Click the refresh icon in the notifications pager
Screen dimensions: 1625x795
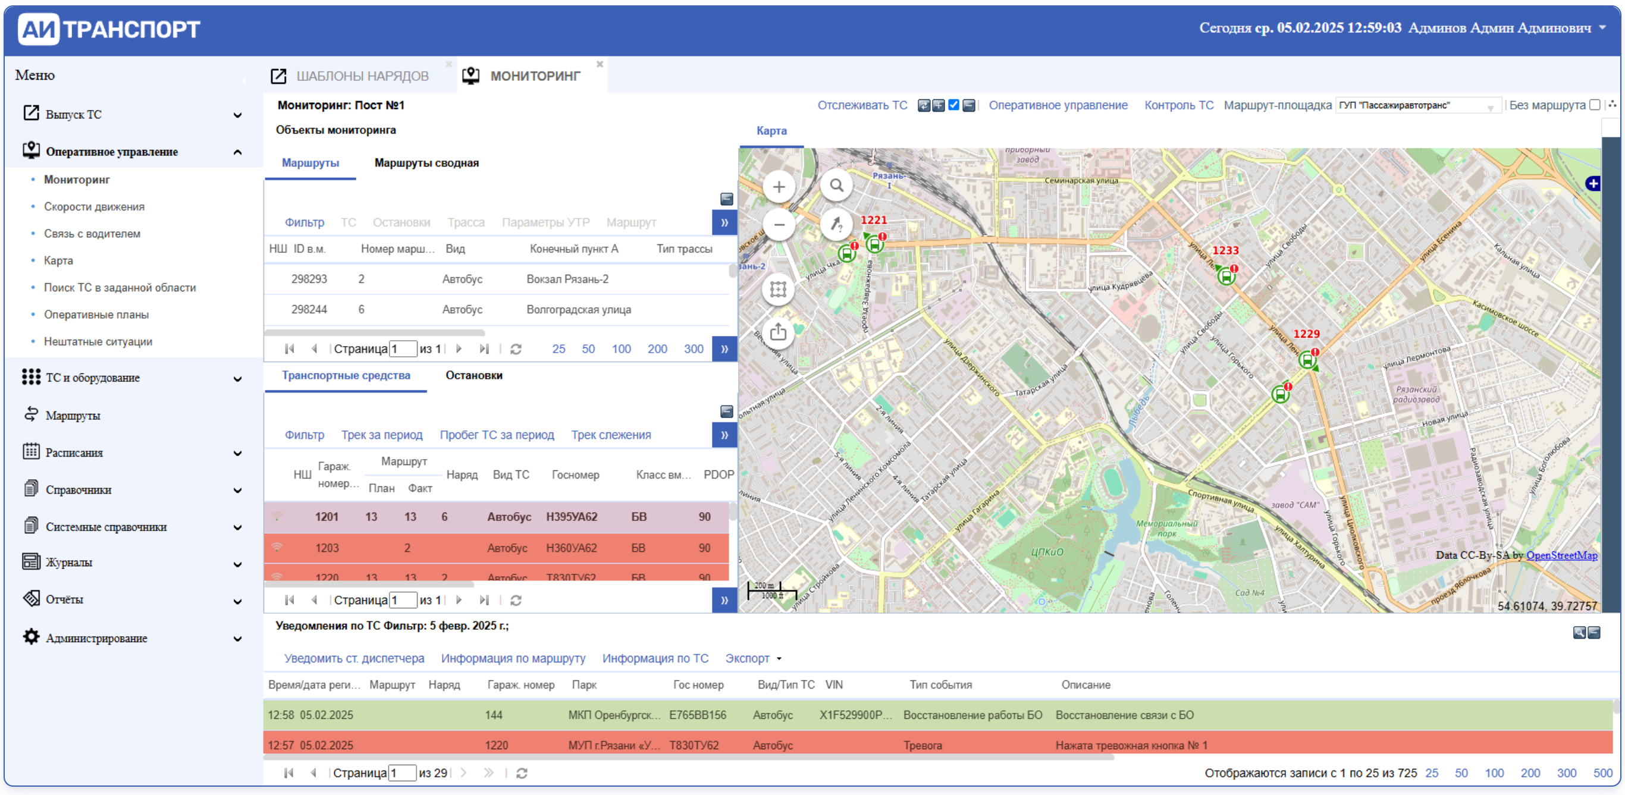point(521,773)
